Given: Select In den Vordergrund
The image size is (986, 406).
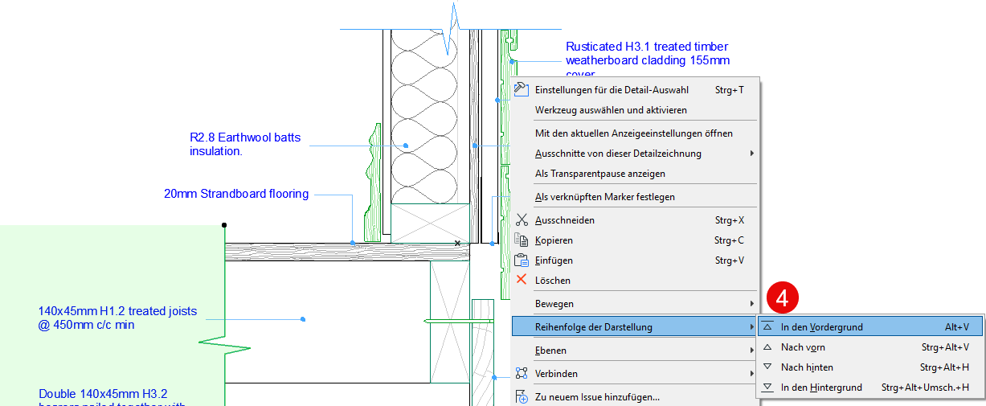Looking at the screenshot, I should click(870, 326).
